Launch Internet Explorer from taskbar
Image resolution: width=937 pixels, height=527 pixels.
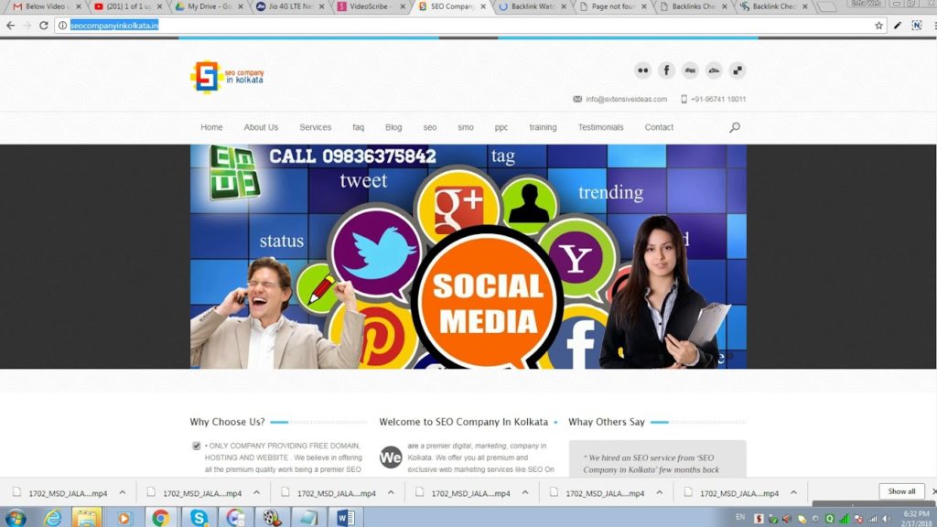pyautogui.click(x=52, y=518)
